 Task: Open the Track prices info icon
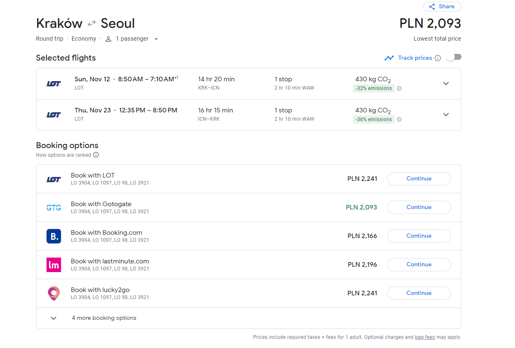(438, 58)
